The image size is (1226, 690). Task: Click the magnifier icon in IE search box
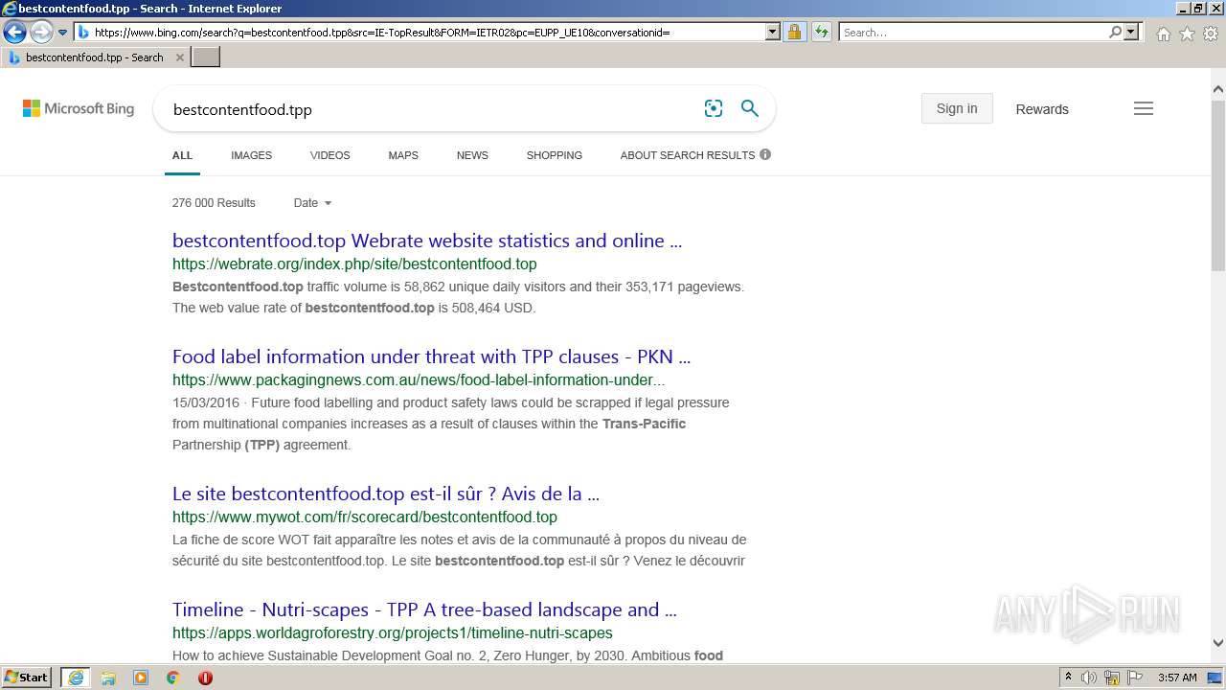coord(1115,32)
